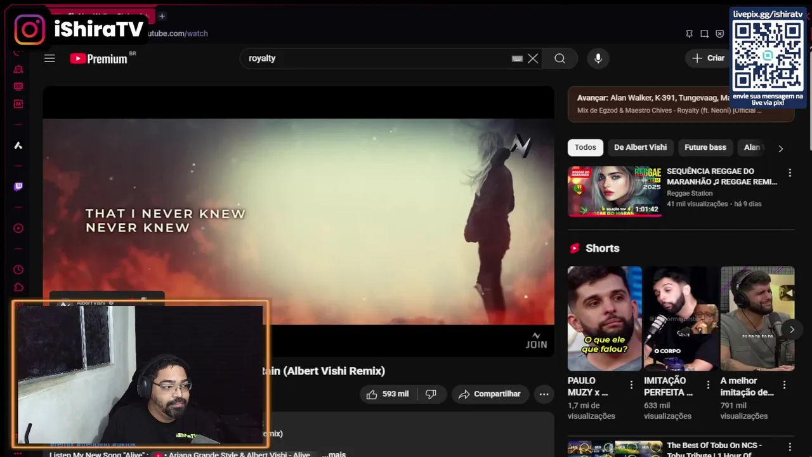
Task: Open the YouTube hamburger guide menu
Action: (x=49, y=58)
